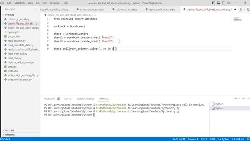Open openpyxl.txt file
Viewport: 250px width, 141px height.
(x=14, y=32)
